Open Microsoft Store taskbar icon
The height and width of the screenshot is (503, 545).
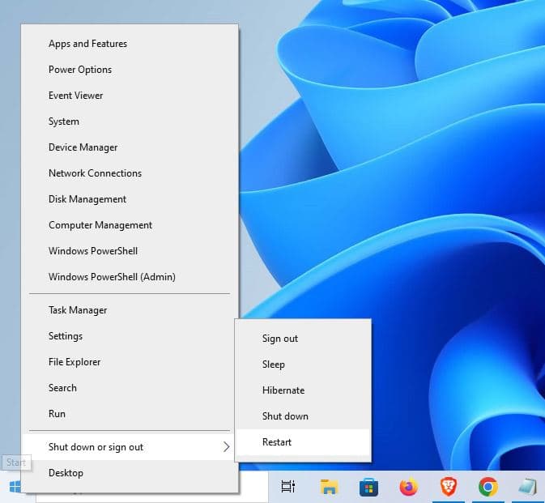tap(368, 487)
